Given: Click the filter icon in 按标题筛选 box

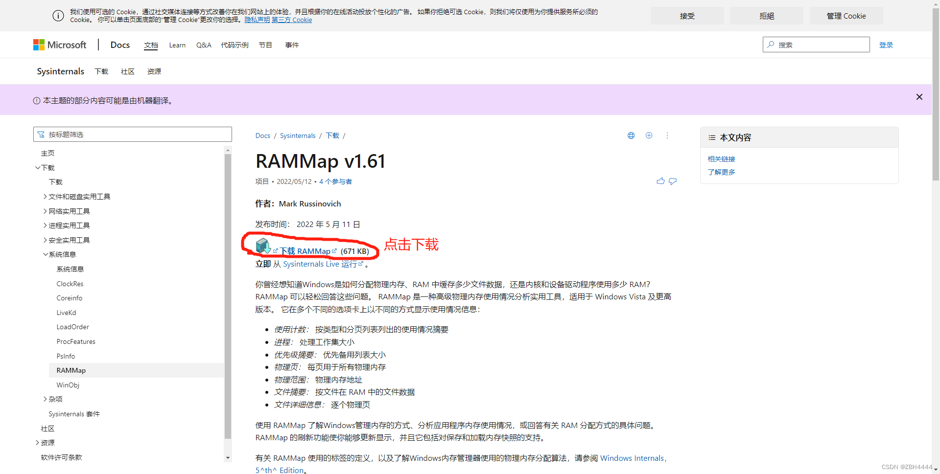Looking at the screenshot, I should [41, 134].
